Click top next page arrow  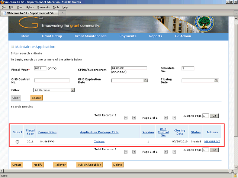(x=165, y=118)
